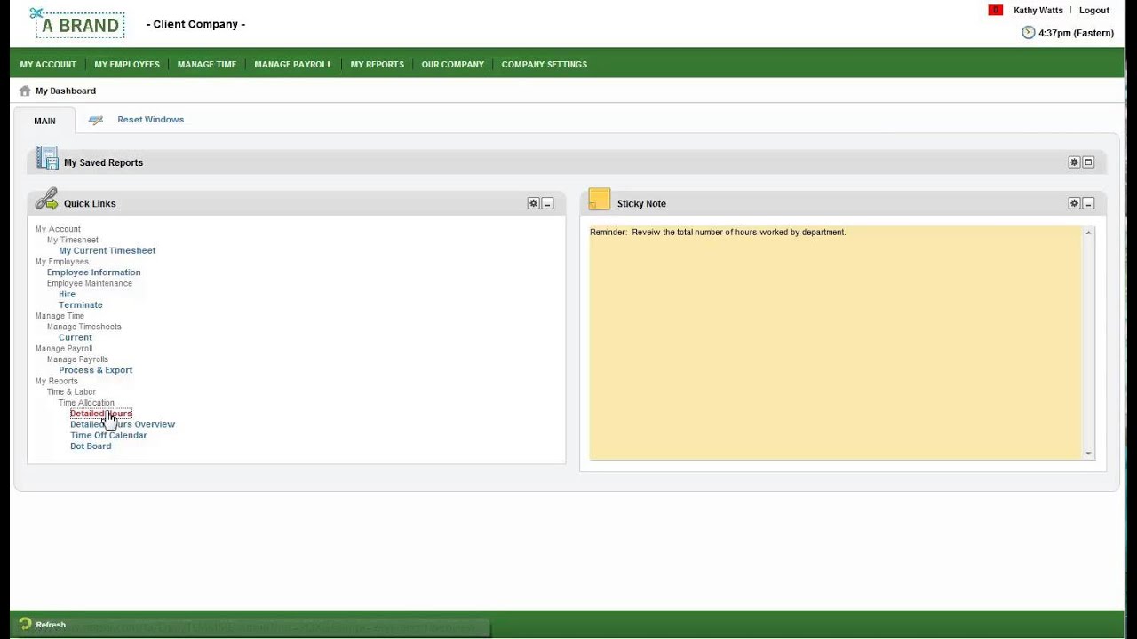Open the My Current Timesheet link

point(107,250)
